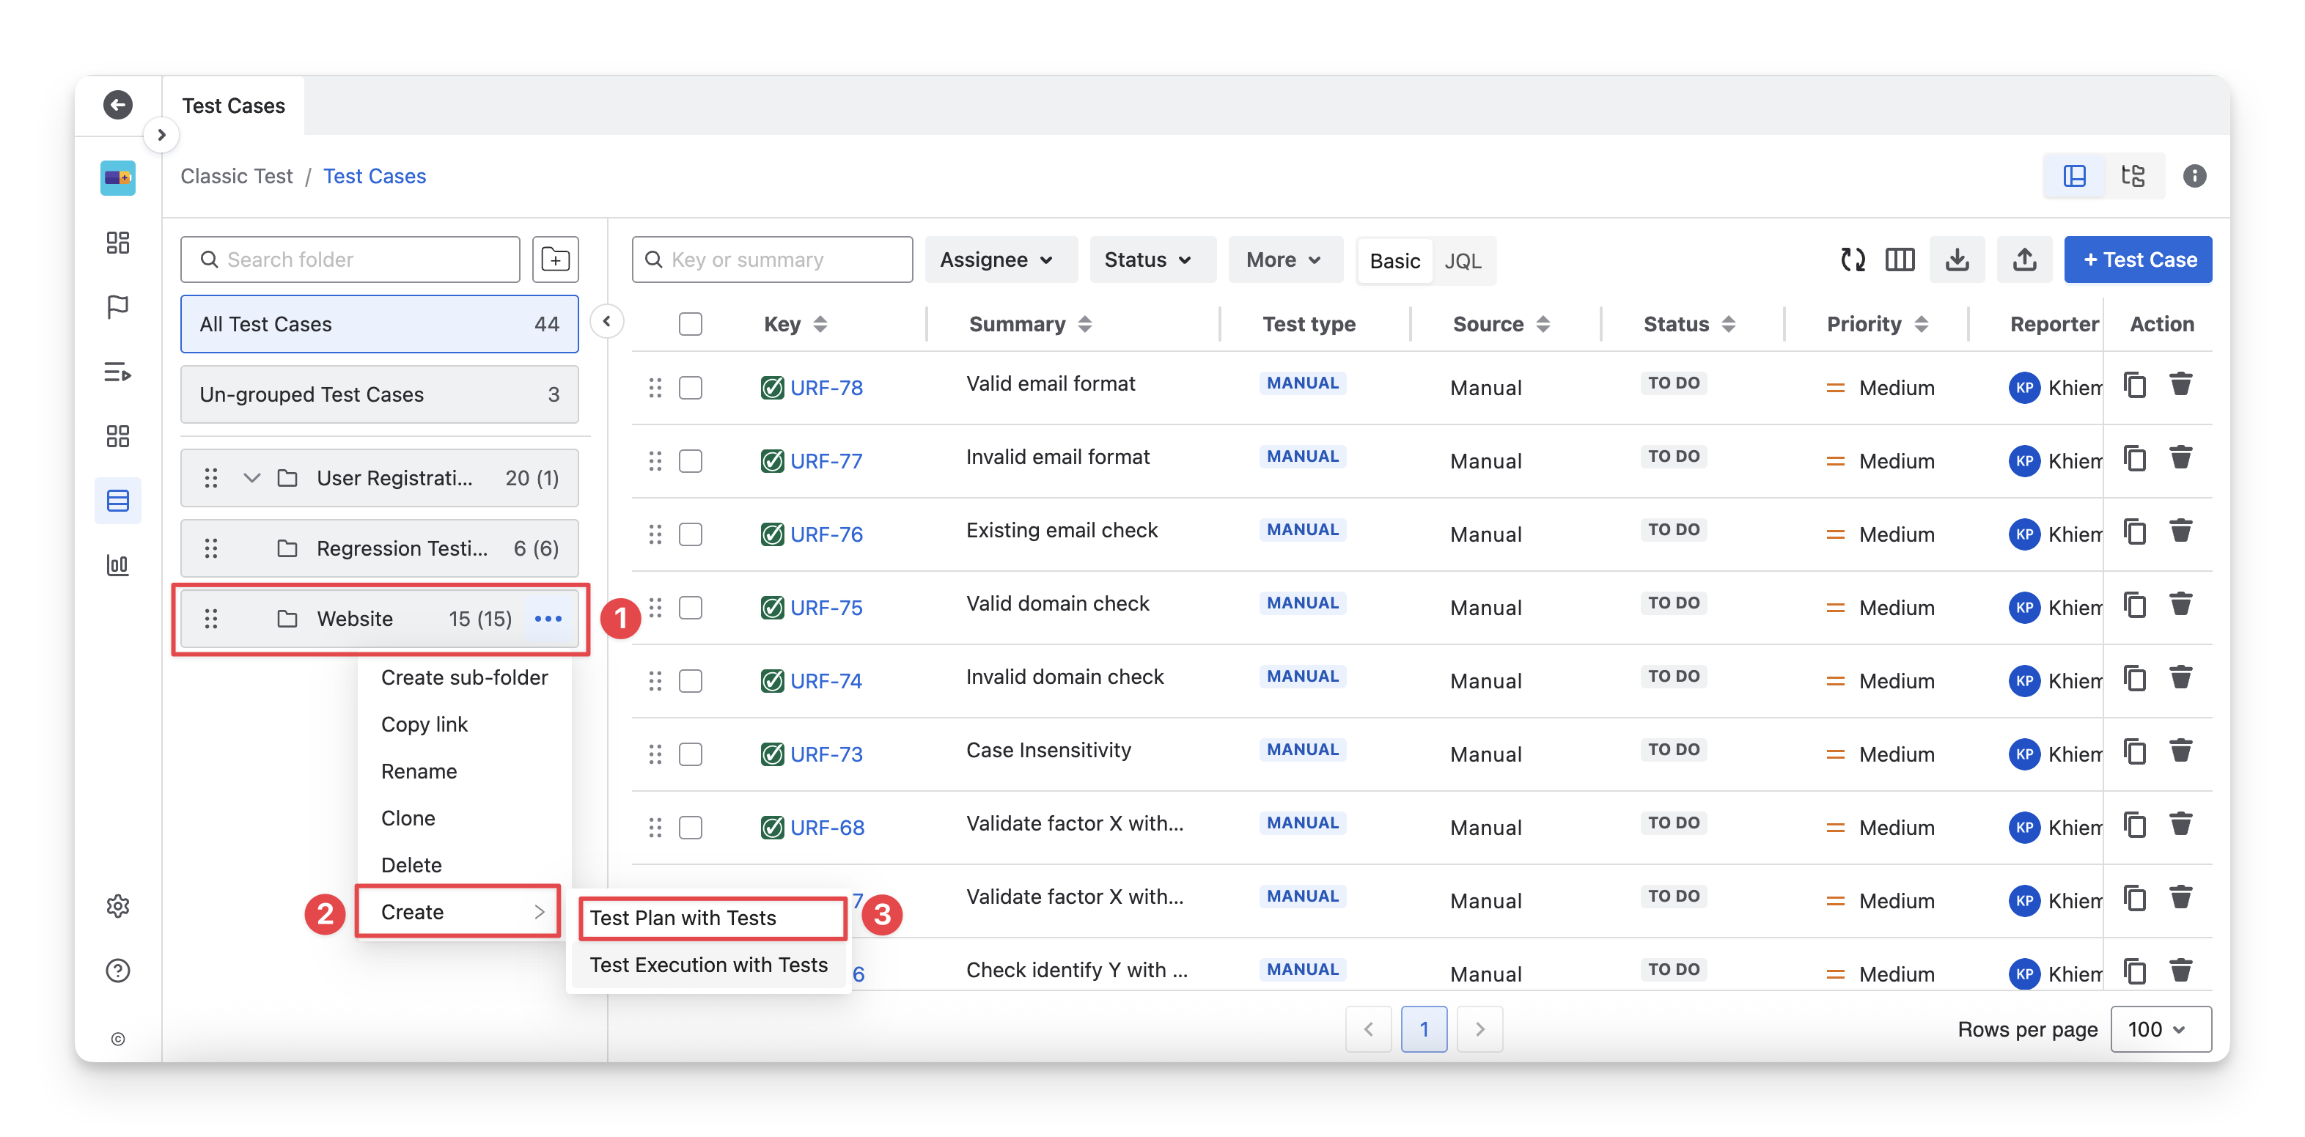The width and height of the screenshot is (2305, 1137).
Task: Collapse the User Registration folder chevron
Action: (x=252, y=478)
